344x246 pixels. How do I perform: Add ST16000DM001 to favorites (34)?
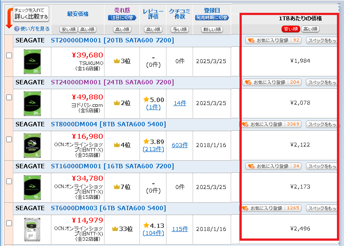(273, 167)
